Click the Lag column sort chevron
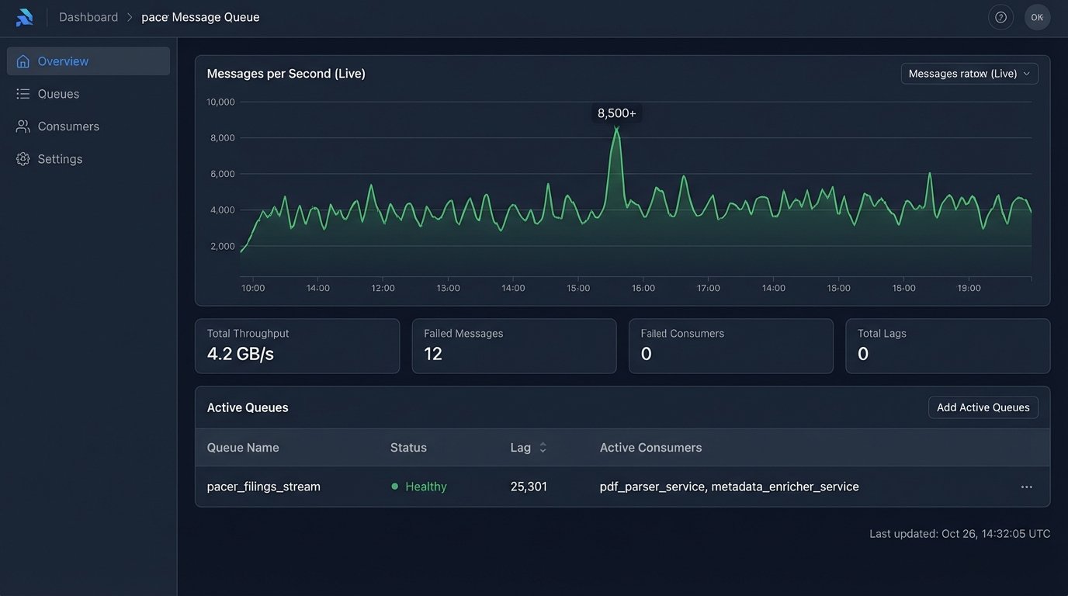This screenshot has height=596, width=1068. (x=543, y=448)
